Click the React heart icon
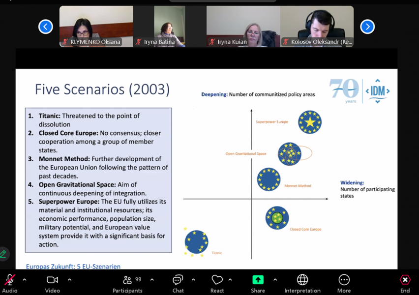 tap(217, 280)
